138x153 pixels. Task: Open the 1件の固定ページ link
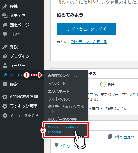point(126,137)
